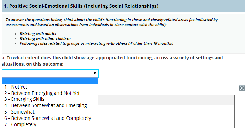
Task: Pick "6 - Between Somewhat and Completely"
Action: (48, 118)
